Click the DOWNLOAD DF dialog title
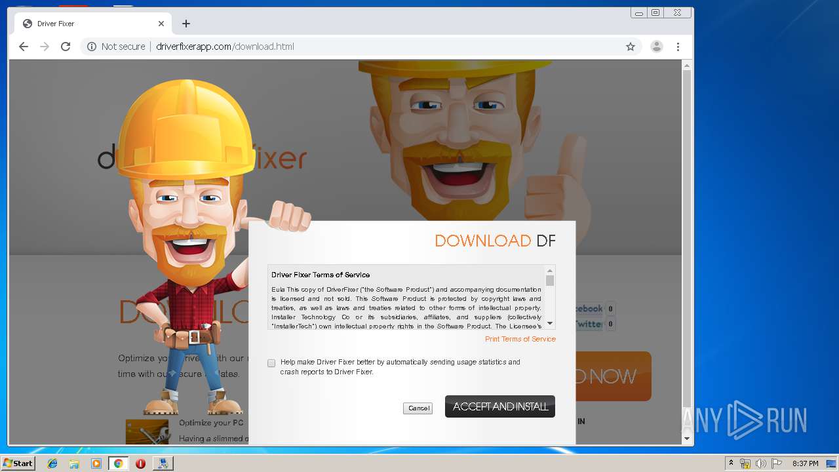This screenshot has height=472, width=839. pyautogui.click(x=495, y=241)
